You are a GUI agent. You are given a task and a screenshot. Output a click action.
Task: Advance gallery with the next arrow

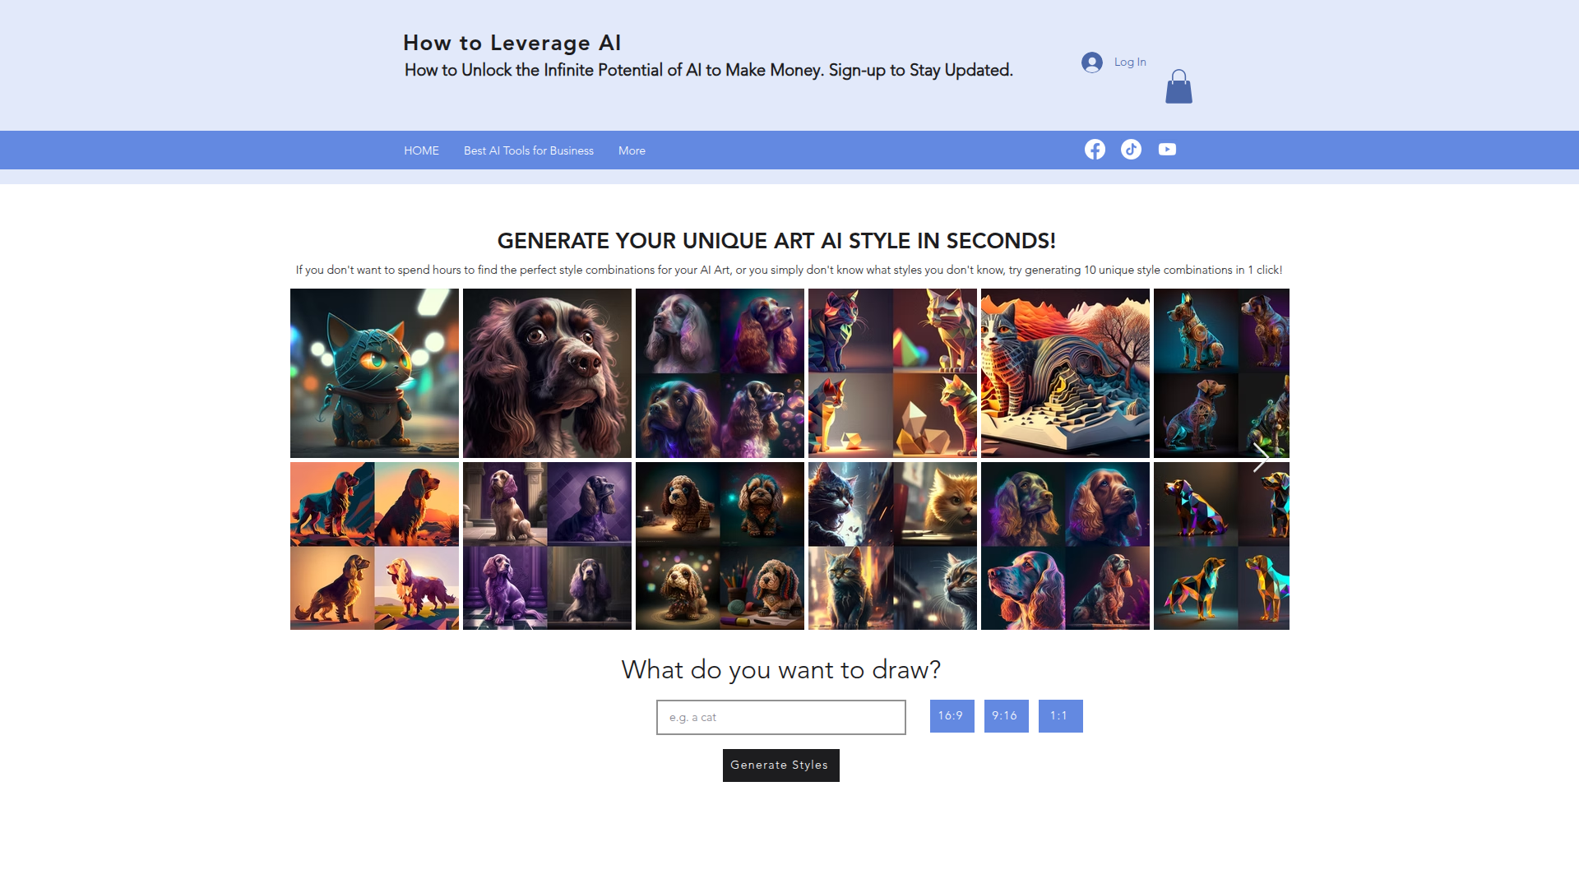tap(1260, 459)
